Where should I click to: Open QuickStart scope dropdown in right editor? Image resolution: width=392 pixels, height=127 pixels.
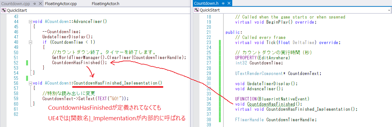(293, 10)
